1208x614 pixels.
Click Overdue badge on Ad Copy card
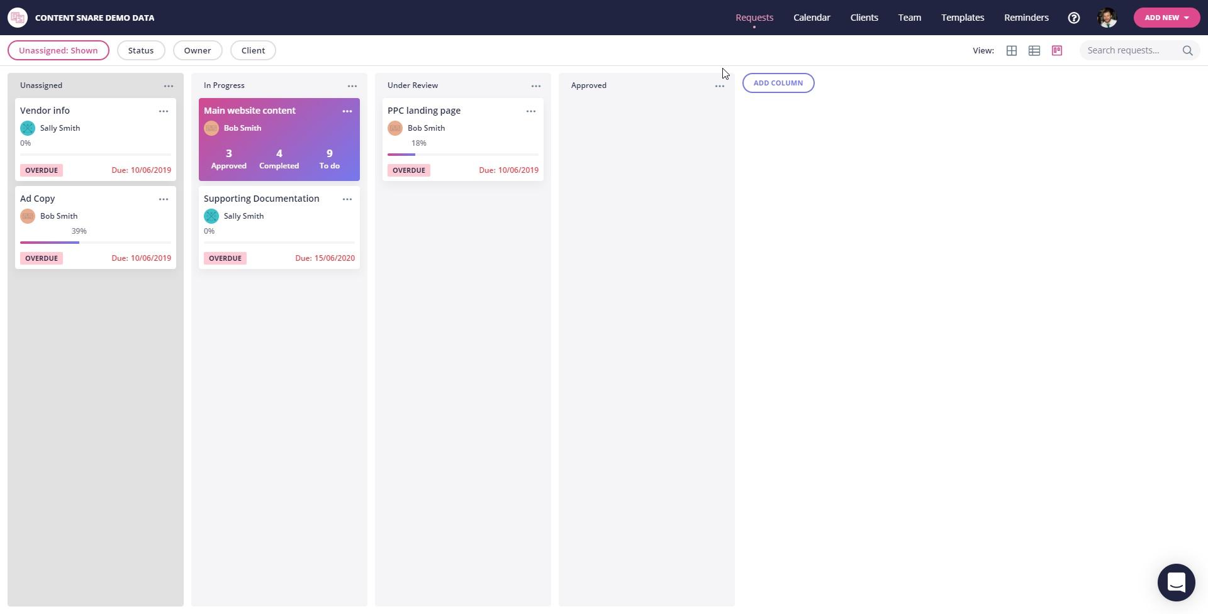pyautogui.click(x=42, y=258)
